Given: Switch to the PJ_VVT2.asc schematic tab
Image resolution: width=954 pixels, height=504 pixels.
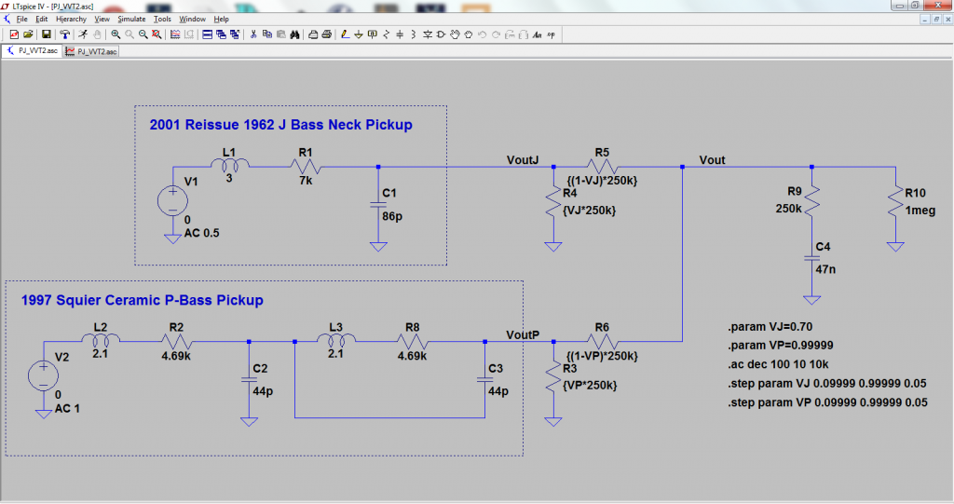Looking at the screenshot, I should tap(33, 51).
